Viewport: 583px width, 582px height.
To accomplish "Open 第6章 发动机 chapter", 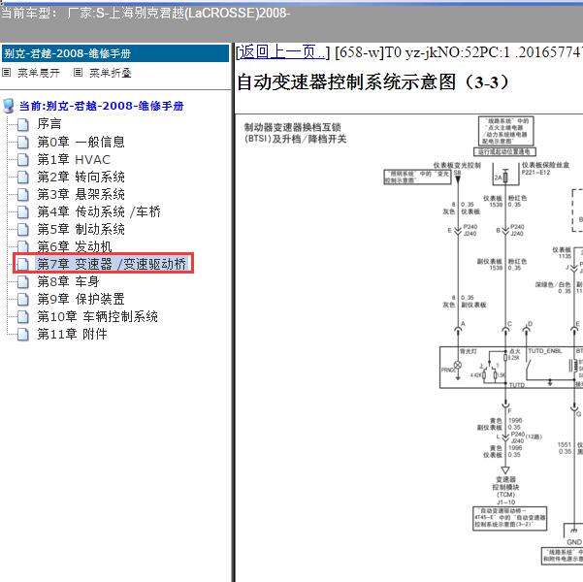I will click(75, 246).
